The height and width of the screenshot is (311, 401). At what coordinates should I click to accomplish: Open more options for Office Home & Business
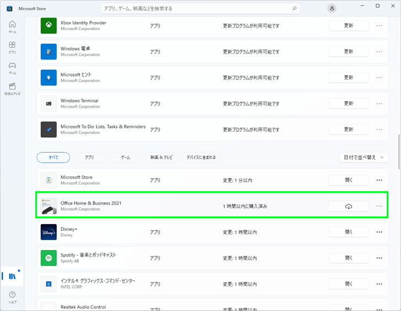[380, 206]
